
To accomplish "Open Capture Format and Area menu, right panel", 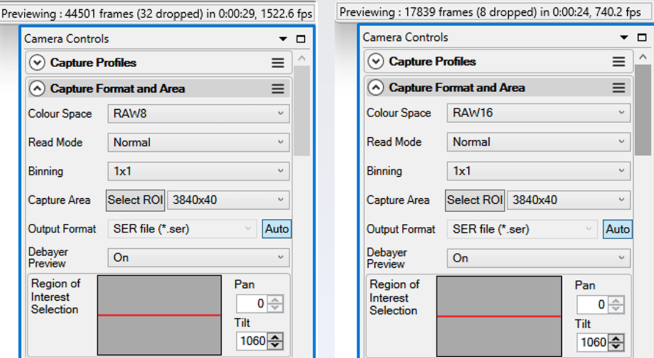I will pos(619,88).
